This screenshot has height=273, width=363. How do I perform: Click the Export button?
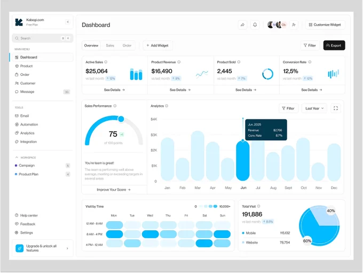tap(334, 45)
